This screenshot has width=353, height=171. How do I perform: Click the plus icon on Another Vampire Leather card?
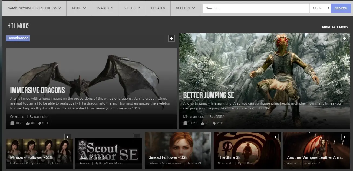[x=345, y=137]
